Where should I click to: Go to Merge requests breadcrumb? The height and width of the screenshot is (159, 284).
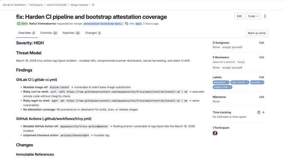(x=79, y=5)
